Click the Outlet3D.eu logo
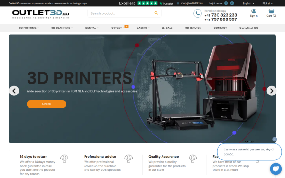The width and height of the screenshot is (285, 178). tap(40, 14)
